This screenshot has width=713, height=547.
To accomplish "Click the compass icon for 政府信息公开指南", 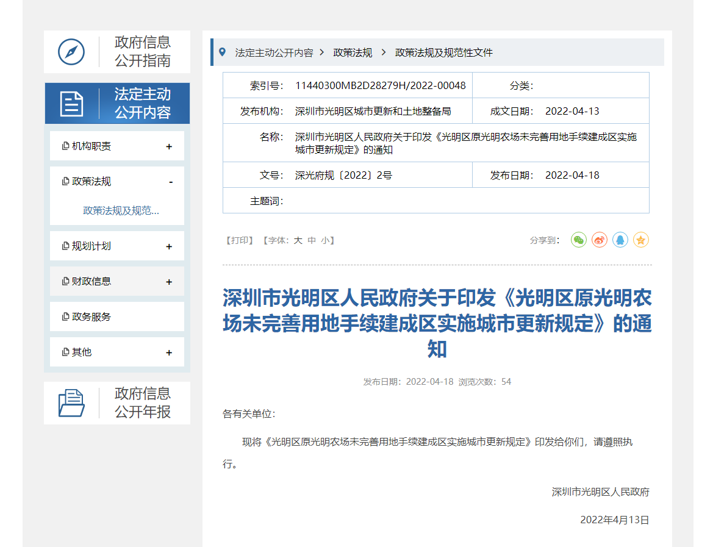I will [x=71, y=52].
